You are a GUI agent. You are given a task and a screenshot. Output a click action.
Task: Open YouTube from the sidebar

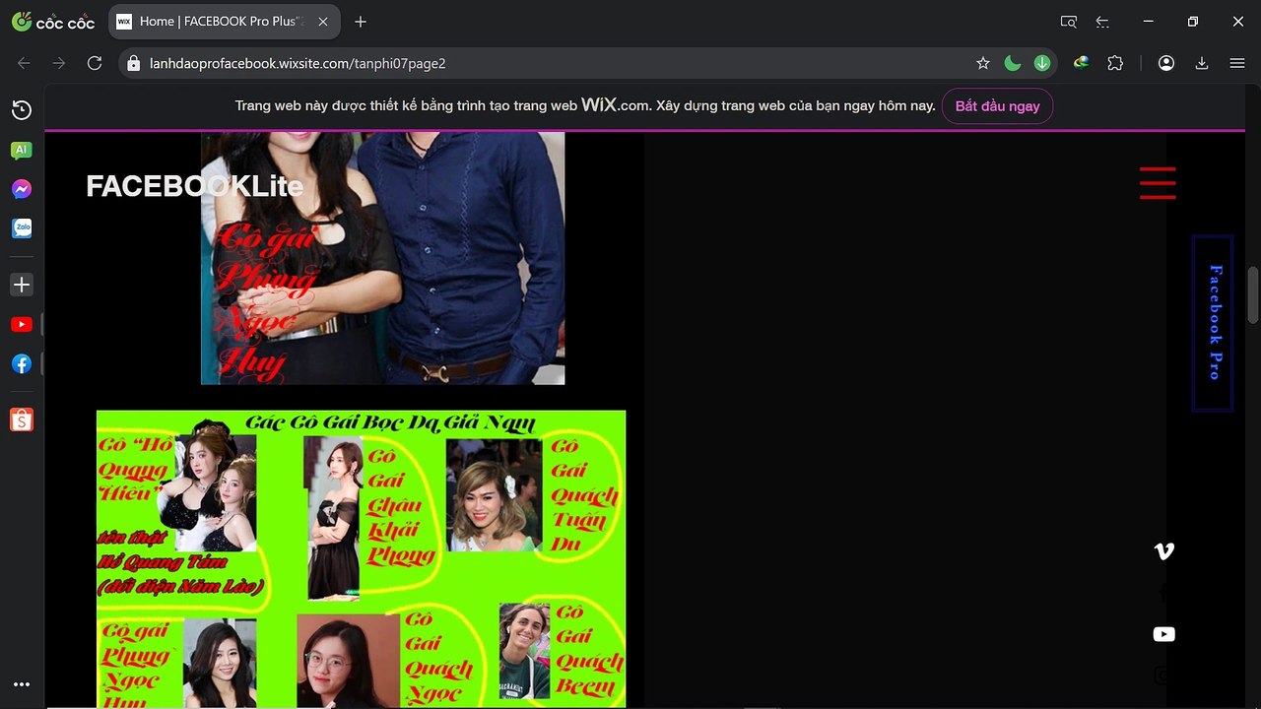click(x=22, y=324)
